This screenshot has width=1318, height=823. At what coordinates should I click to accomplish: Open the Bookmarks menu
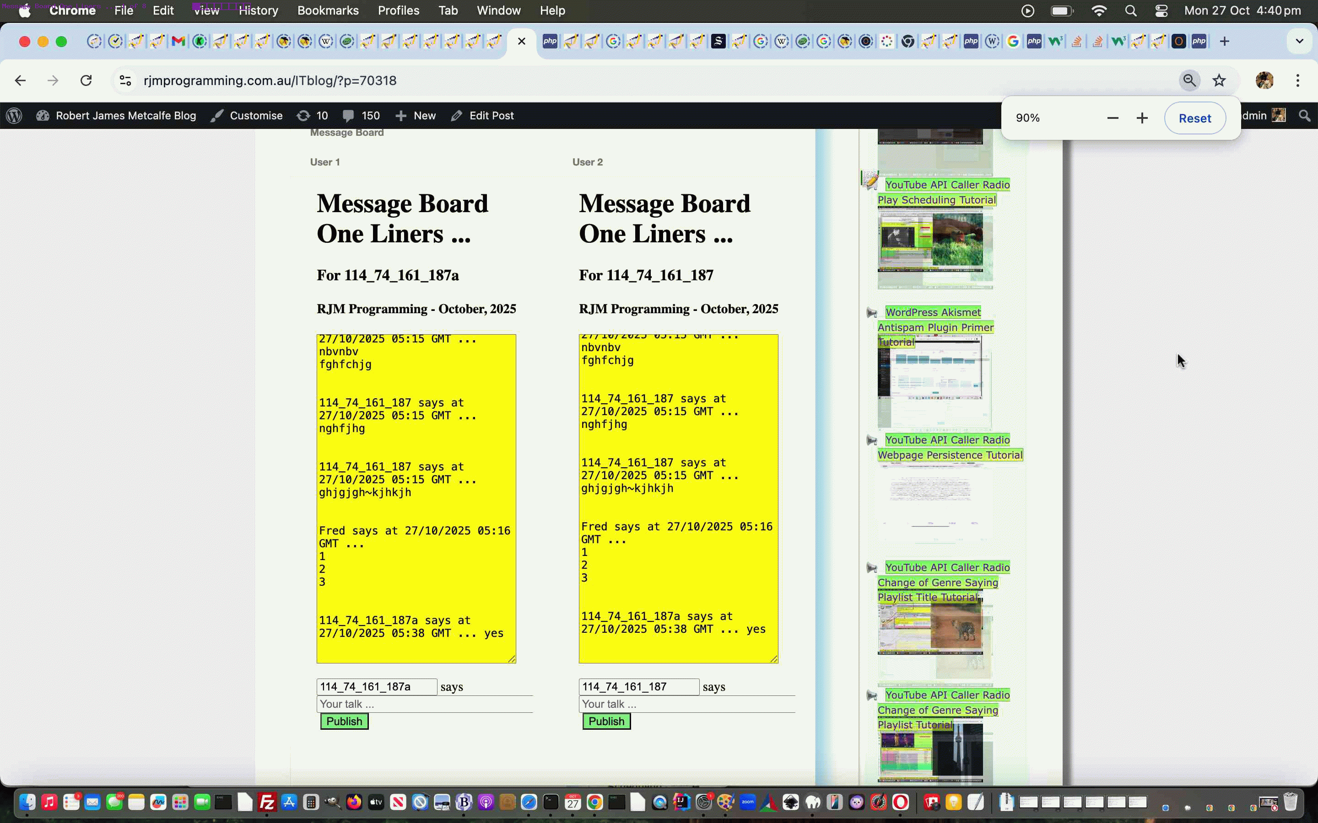327,11
